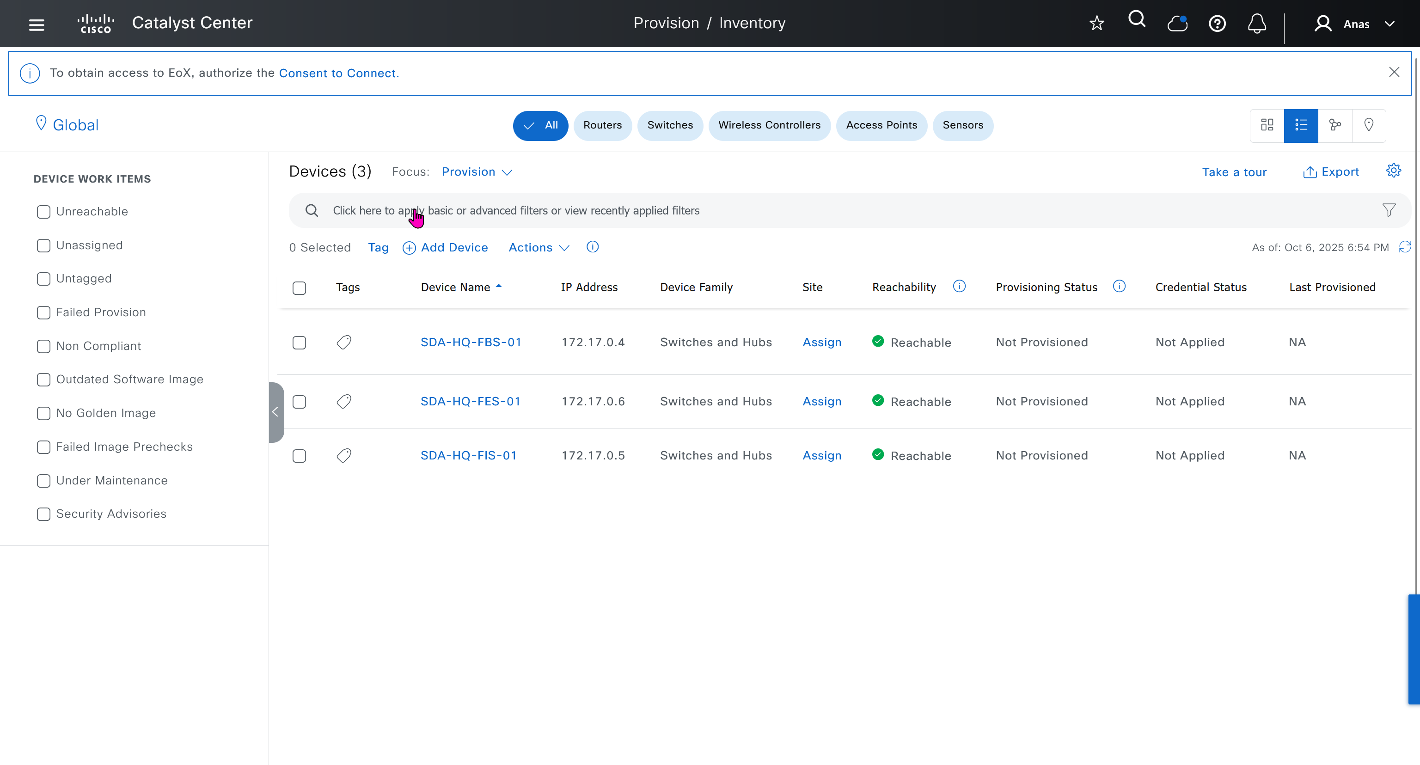
Task: Filter devices by Switches tab
Action: tap(670, 125)
